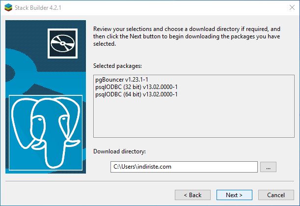Close the Stack Builder window
The image size is (300, 206).
click(x=292, y=8)
